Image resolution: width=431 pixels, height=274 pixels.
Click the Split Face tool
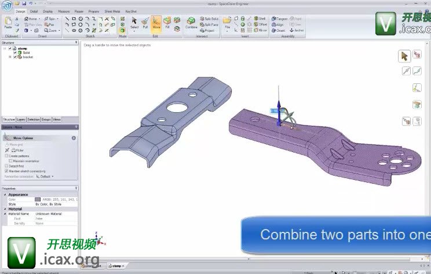point(209,24)
